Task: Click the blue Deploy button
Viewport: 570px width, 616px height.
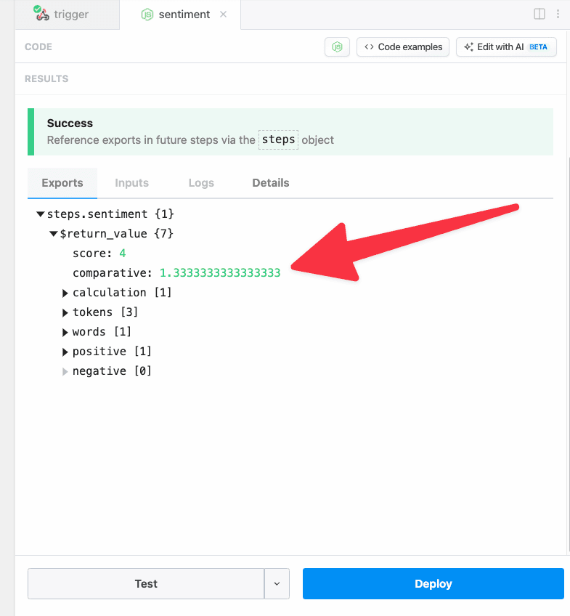Action: tap(433, 584)
